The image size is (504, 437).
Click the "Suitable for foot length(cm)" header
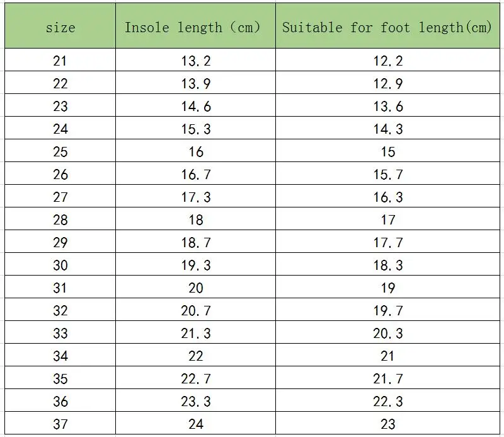tap(387, 28)
